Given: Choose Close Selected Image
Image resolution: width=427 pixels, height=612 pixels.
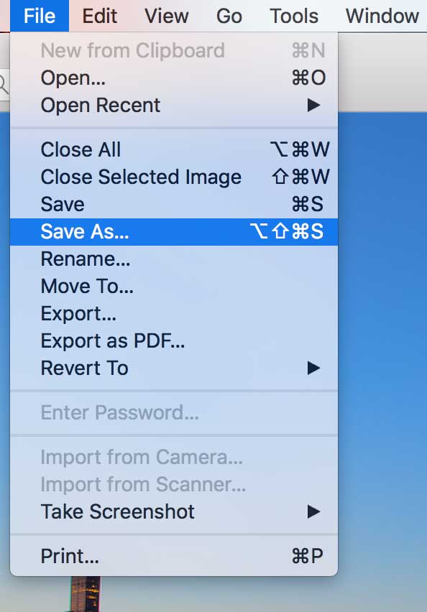Looking at the screenshot, I should [x=141, y=177].
